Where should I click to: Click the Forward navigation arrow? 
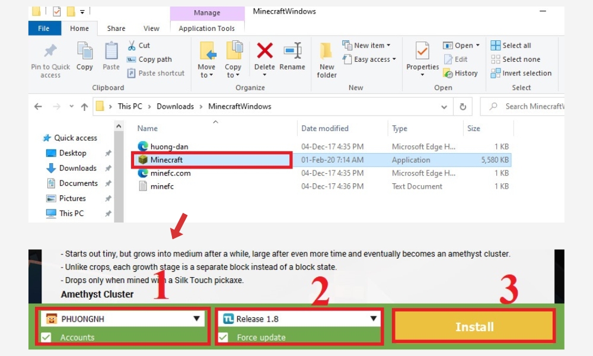(x=57, y=107)
